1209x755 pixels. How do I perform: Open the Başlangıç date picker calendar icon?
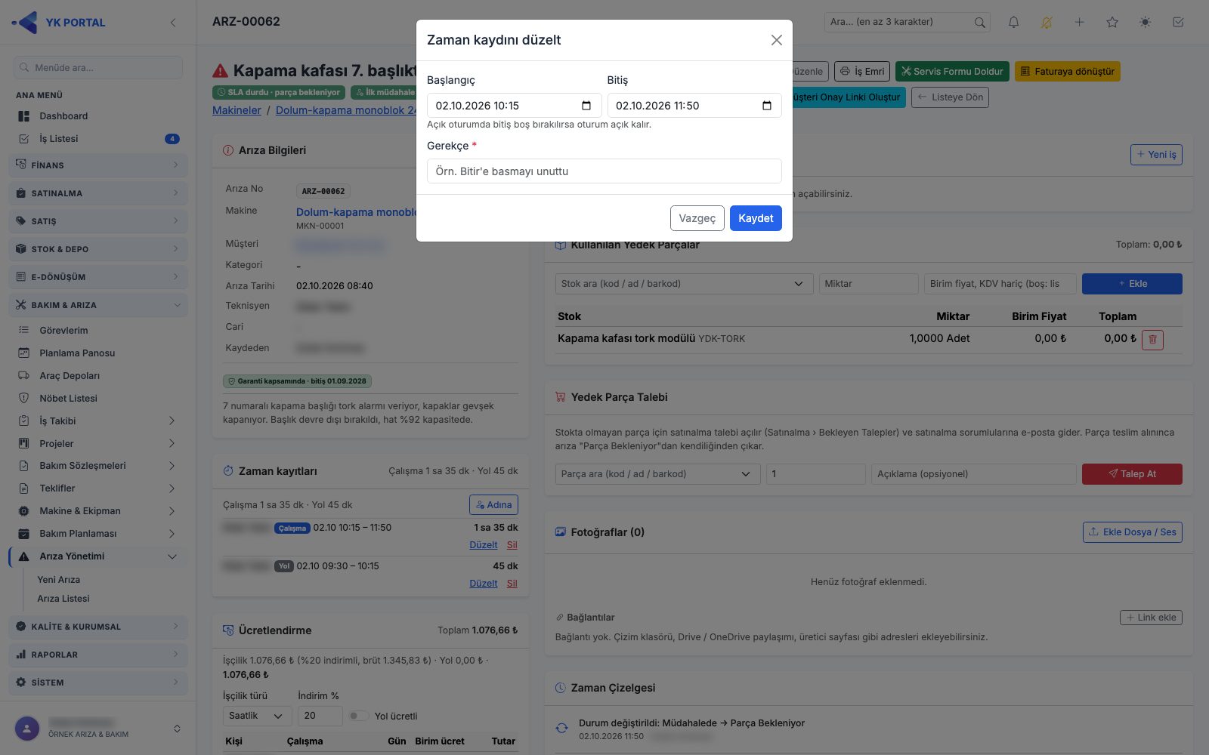(586, 106)
